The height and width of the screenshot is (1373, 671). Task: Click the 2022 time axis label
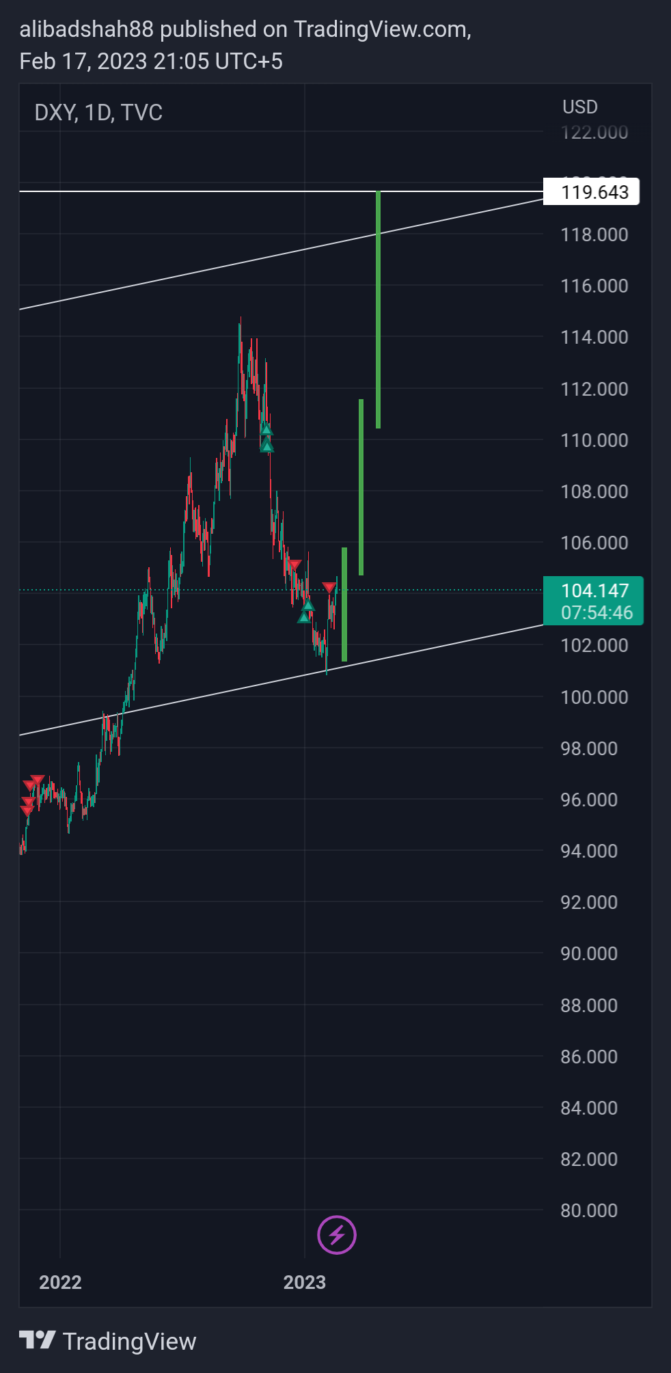pos(60,1282)
